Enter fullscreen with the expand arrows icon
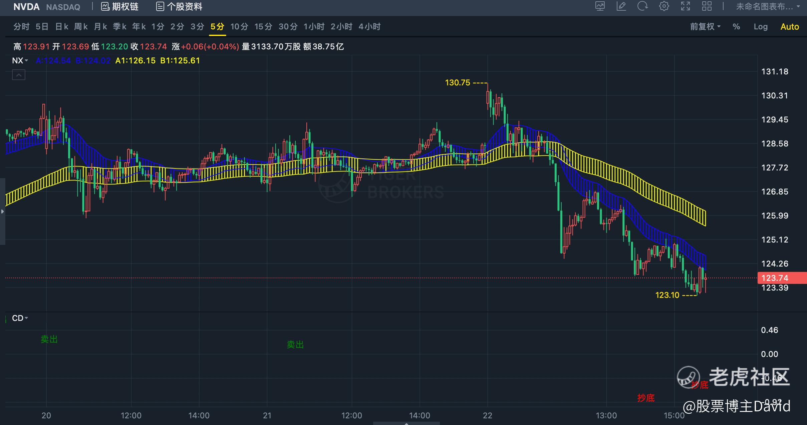807x425 pixels. coord(686,6)
